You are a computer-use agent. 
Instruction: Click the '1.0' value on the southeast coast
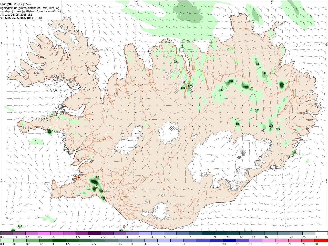294,152
